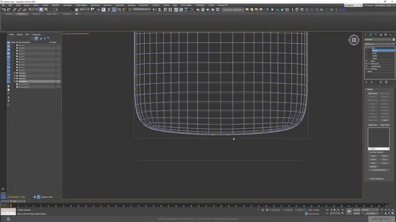This screenshot has width=396, height=222.
Task: Open the Sign In dropdown
Action: (x=353, y=5)
